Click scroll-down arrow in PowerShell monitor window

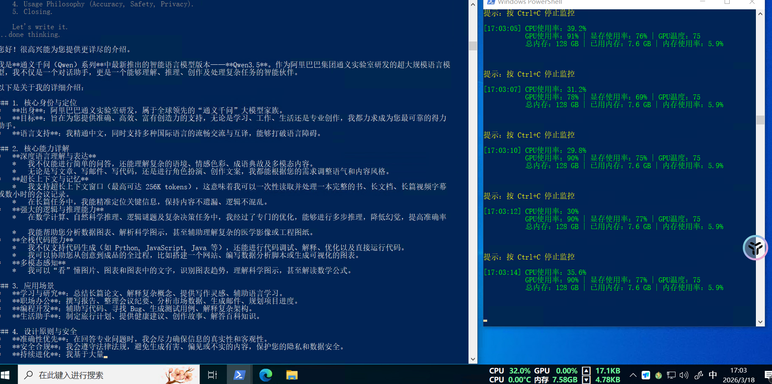[760, 322]
